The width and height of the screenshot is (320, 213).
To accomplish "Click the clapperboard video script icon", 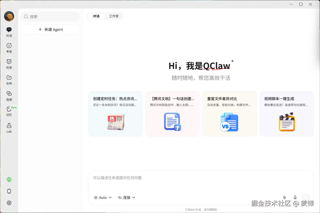I will (x=287, y=122).
